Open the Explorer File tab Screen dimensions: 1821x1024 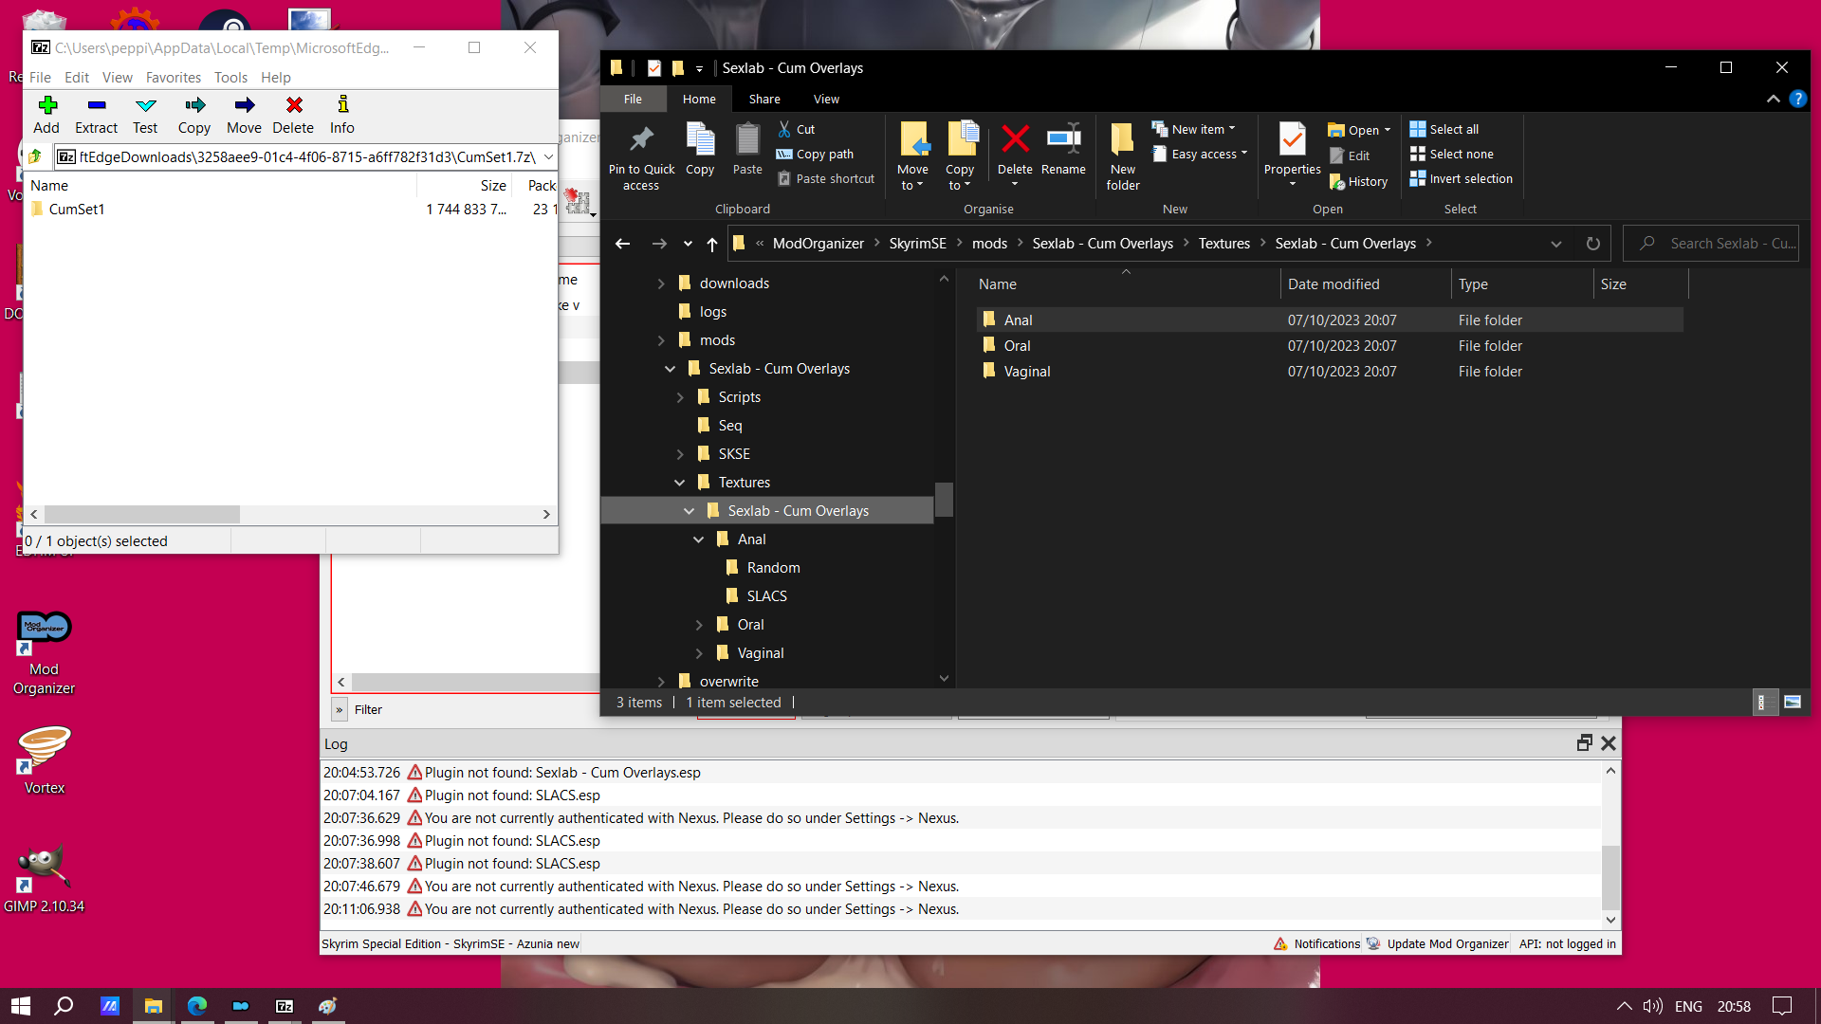tap(633, 99)
